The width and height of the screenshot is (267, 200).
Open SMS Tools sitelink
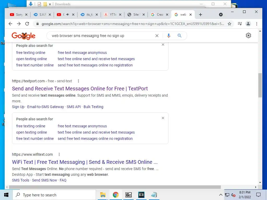[21, 180]
